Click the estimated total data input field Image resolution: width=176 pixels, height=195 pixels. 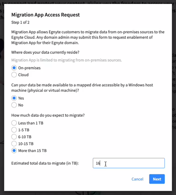129,163
